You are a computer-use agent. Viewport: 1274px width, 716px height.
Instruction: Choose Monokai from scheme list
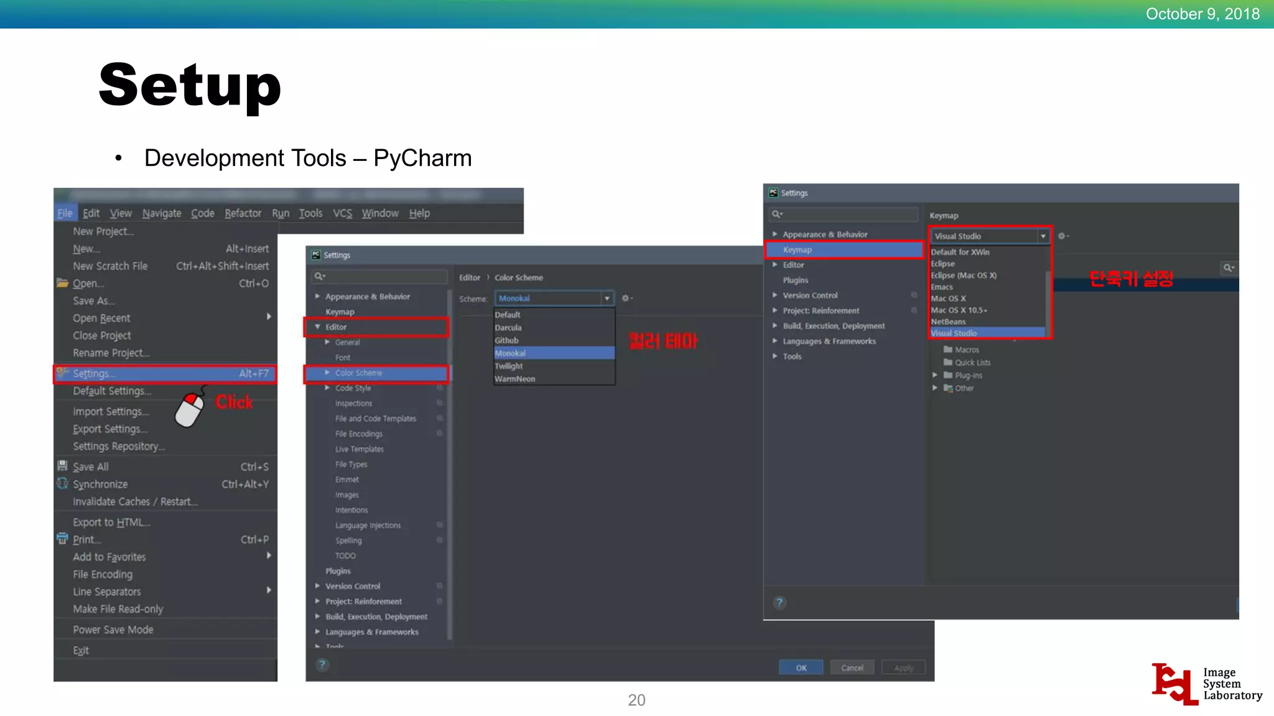tap(554, 353)
